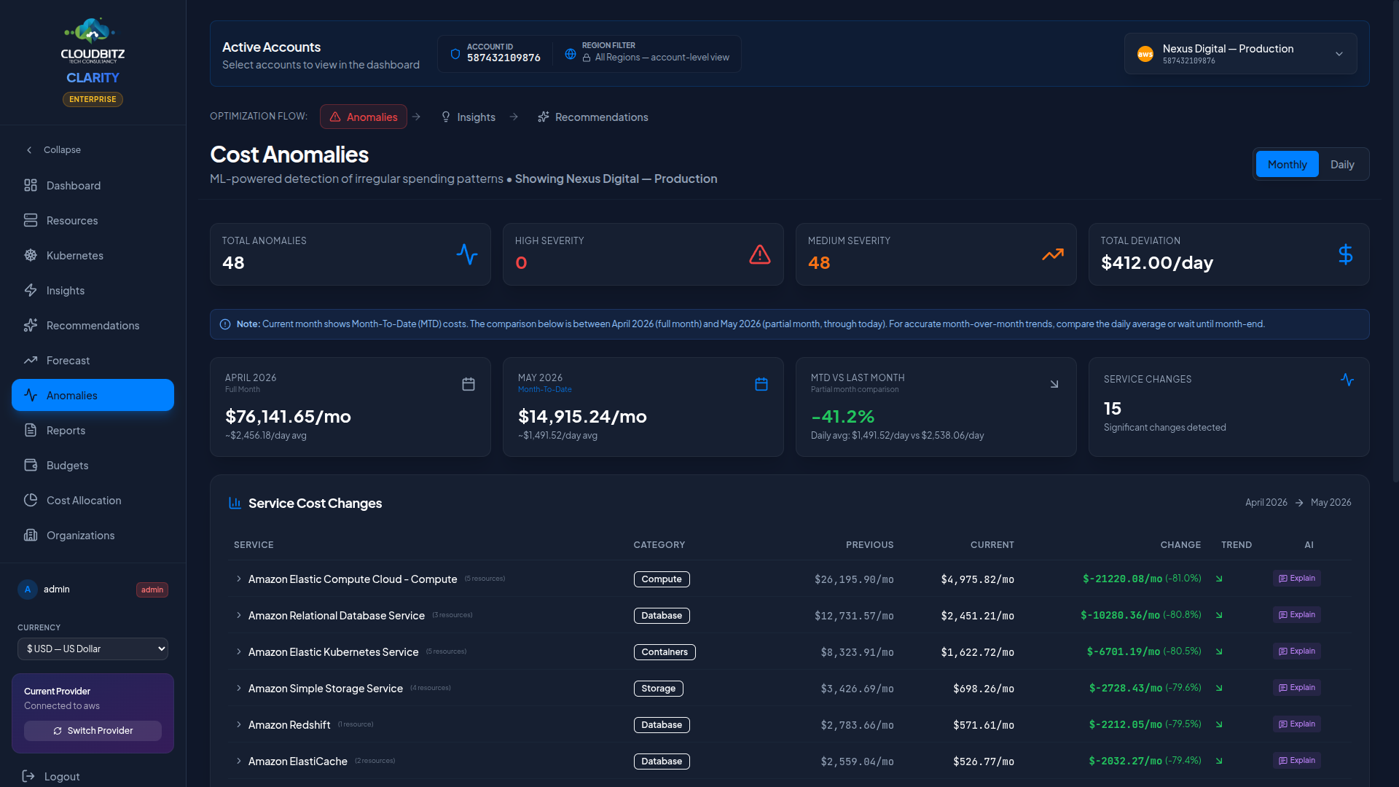Expand Amazon Simple Storage Service row
The image size is (1399, 787).
click(x=238, y=688)
